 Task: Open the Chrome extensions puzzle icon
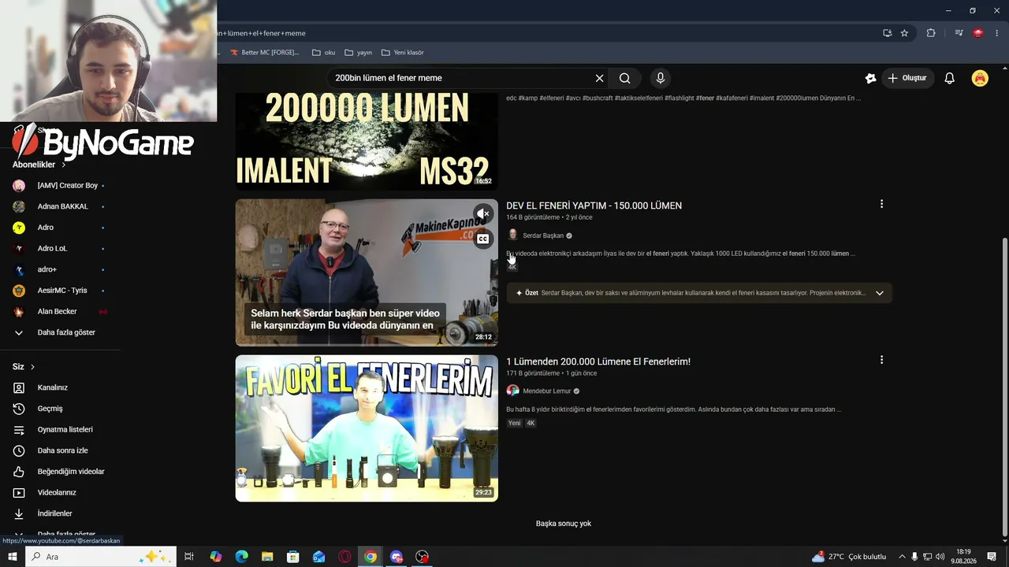931,33
